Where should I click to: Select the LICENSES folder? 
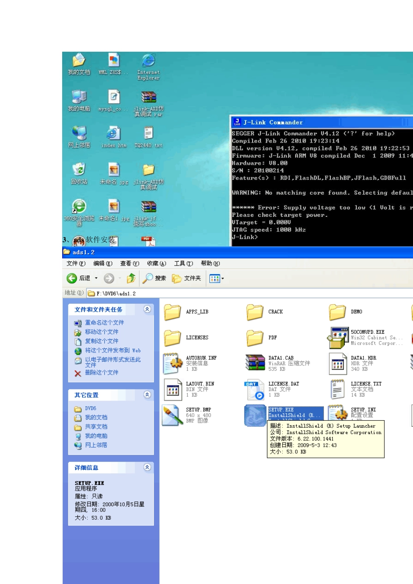click(x=186, y=338)
